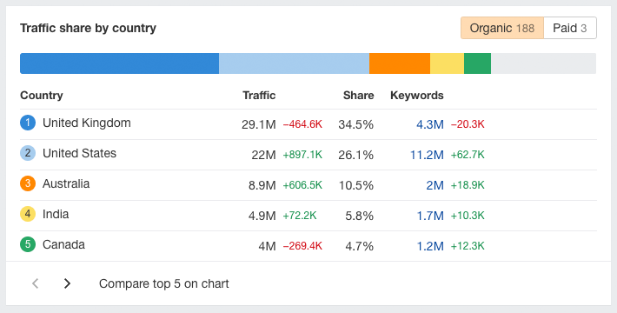Click the yellow number 4 badge

pos(28,214)
